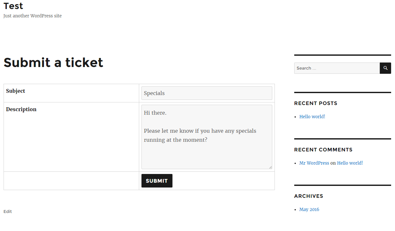The image size is (395, 231).
Task: Open Hello world! under Recent Posts
Action: [312, 117]
